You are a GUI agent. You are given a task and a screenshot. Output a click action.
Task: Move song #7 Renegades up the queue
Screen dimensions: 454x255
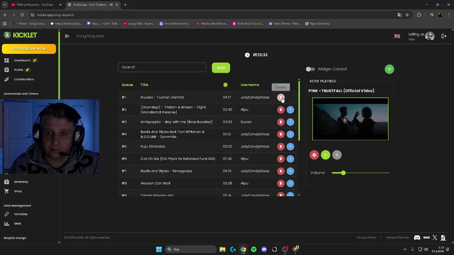click(290, 171)
